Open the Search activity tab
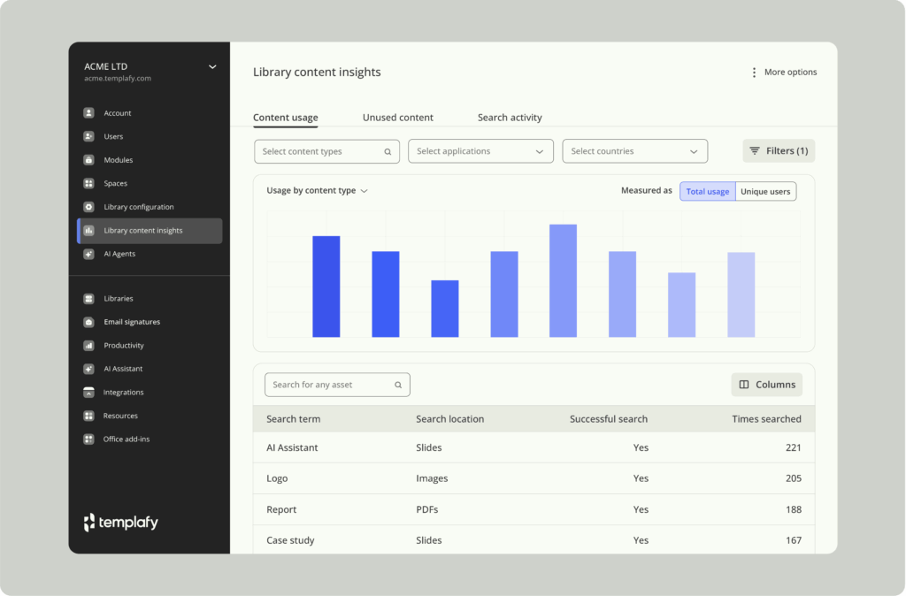The image size is (906, 596). [x=510, y=118]
